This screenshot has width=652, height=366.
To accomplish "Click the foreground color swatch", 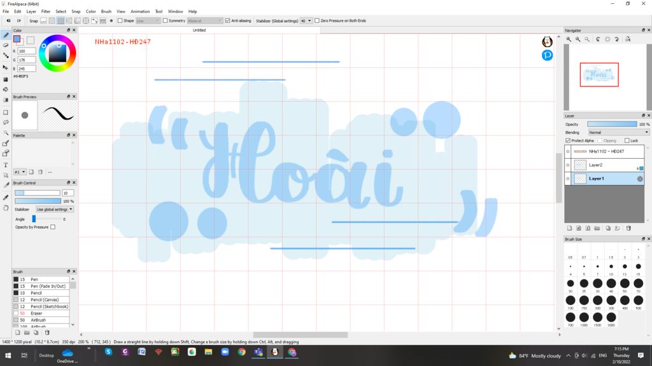I will (17, 39).
